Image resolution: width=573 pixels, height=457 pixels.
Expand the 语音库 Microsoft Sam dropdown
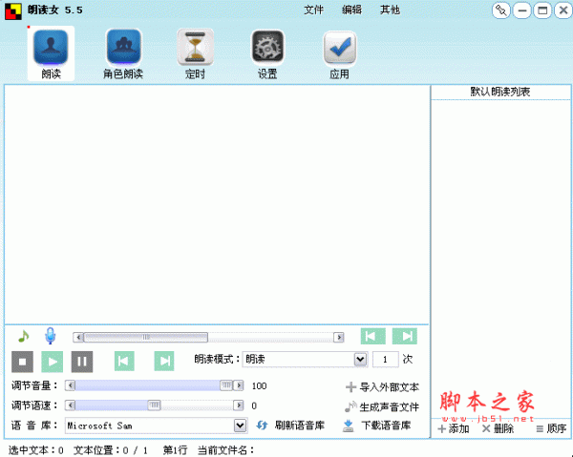coord(240,426)
